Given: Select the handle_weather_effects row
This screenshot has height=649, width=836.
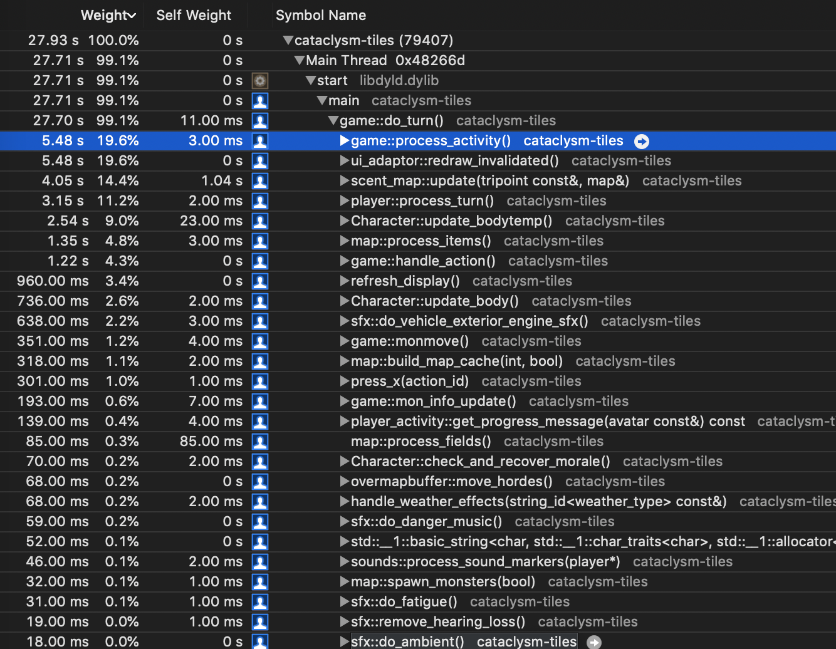Looking at the screenshot, I should click(418, 502).
